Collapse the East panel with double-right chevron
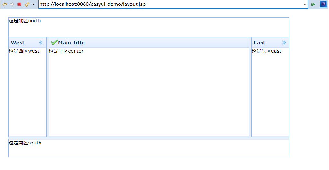Screen dimensions: 329x170 tap(284, 42)
